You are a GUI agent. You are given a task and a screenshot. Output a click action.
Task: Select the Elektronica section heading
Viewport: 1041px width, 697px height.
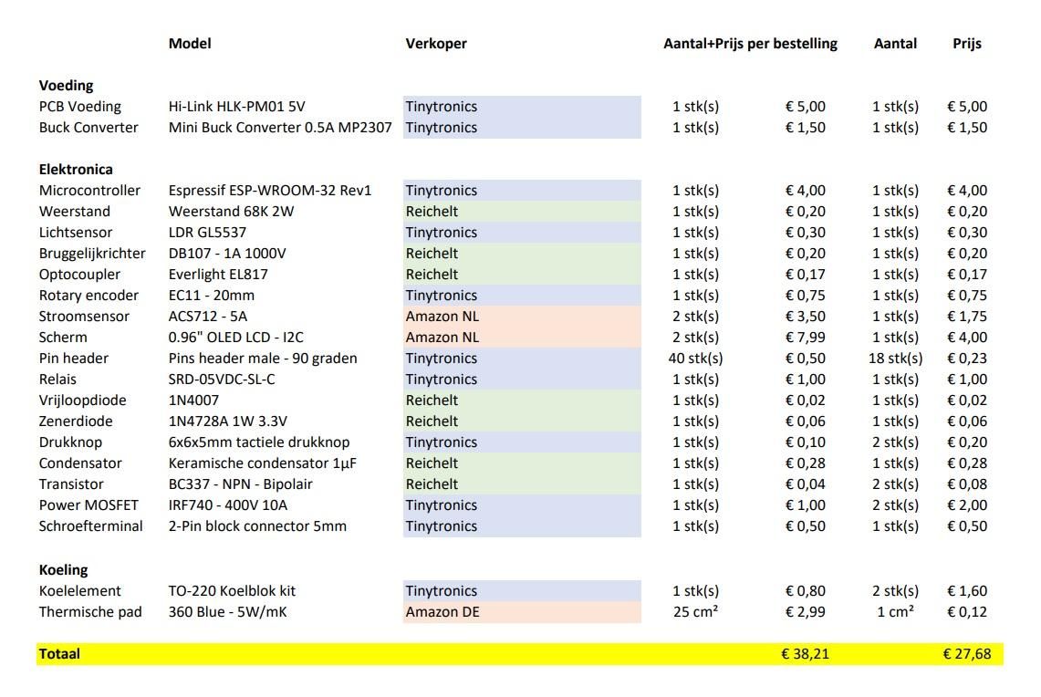76,170
